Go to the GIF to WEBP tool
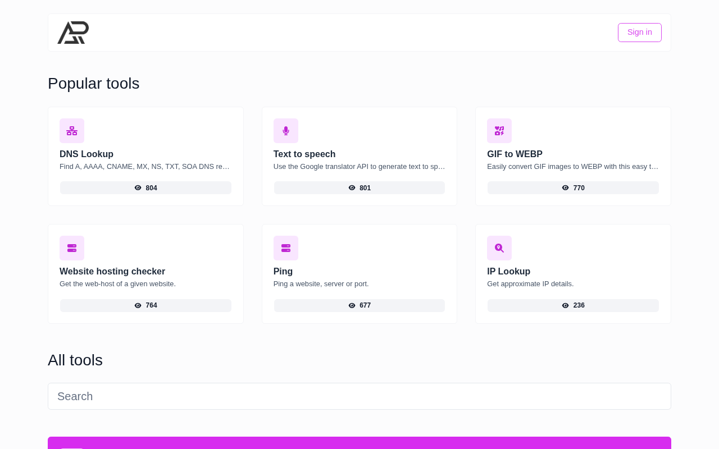 coord(515,154)
